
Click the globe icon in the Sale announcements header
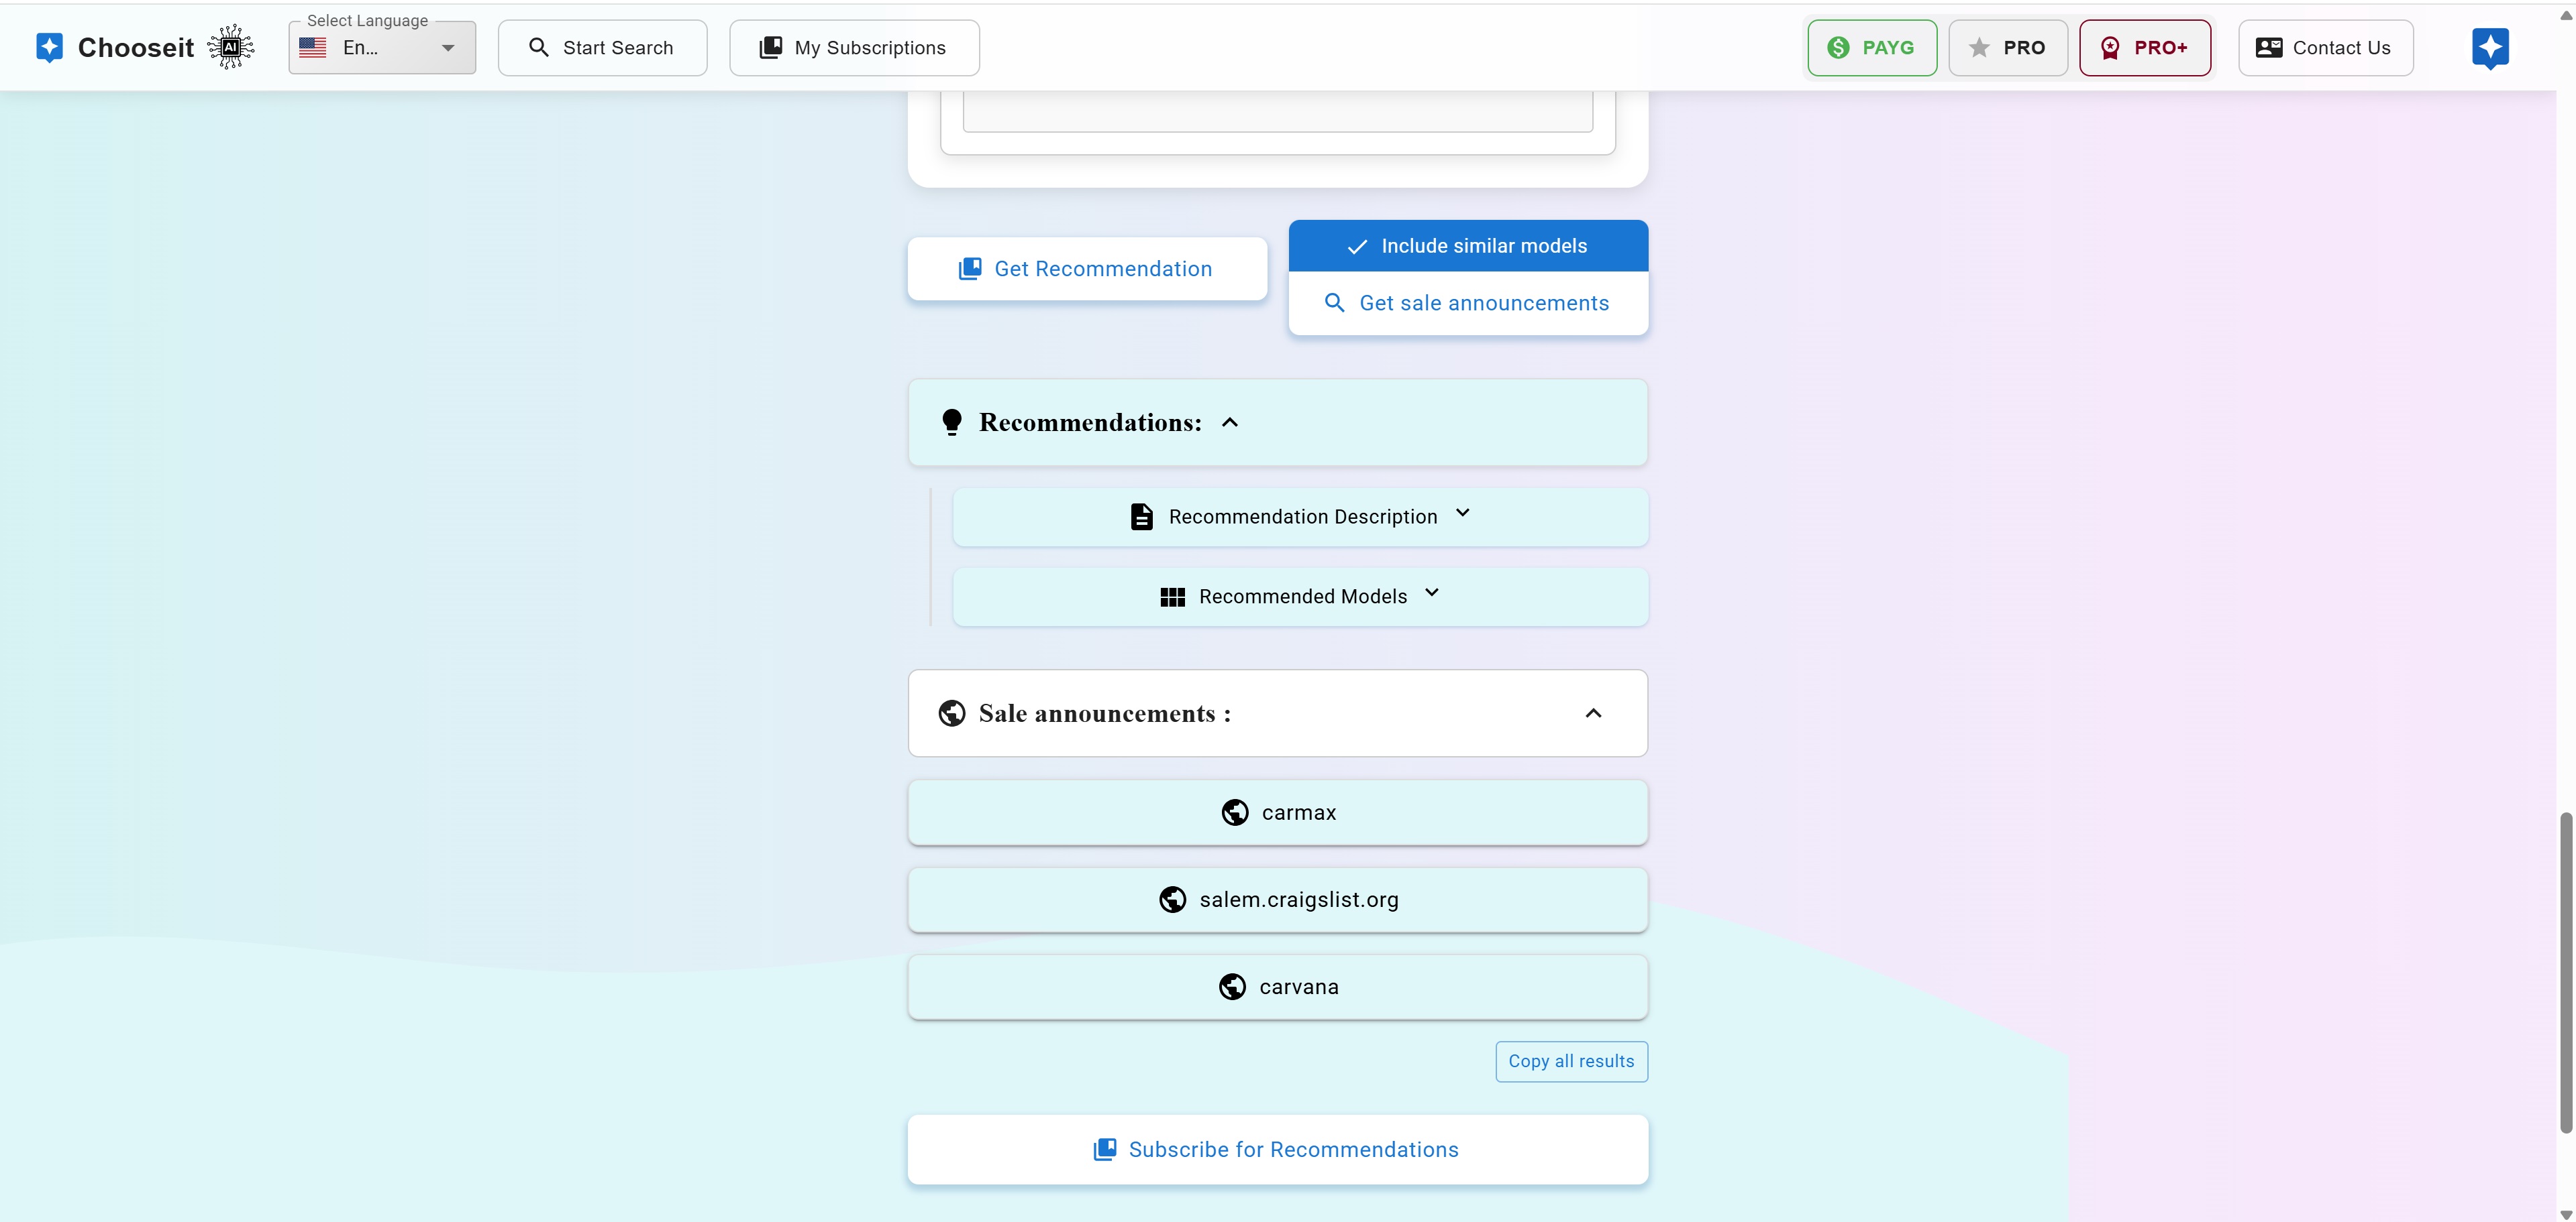(952, 713)
